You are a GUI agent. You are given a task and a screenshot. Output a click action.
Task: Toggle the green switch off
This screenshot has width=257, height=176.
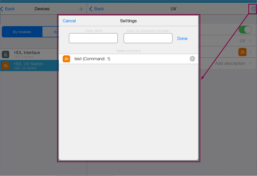pyautogui.click(x=245, y=30)
